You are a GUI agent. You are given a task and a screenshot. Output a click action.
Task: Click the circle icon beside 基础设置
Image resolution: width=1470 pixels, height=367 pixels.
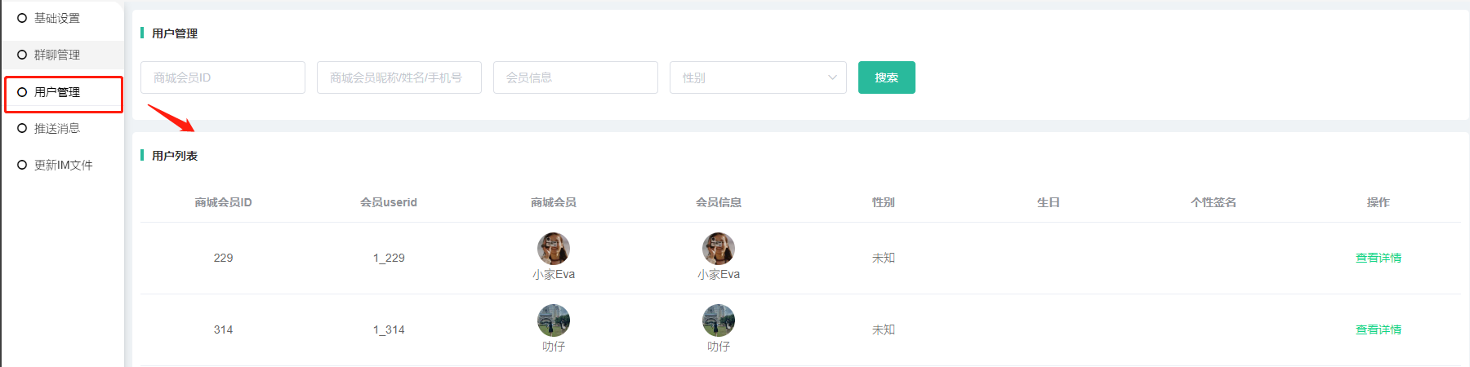[22, 18]
